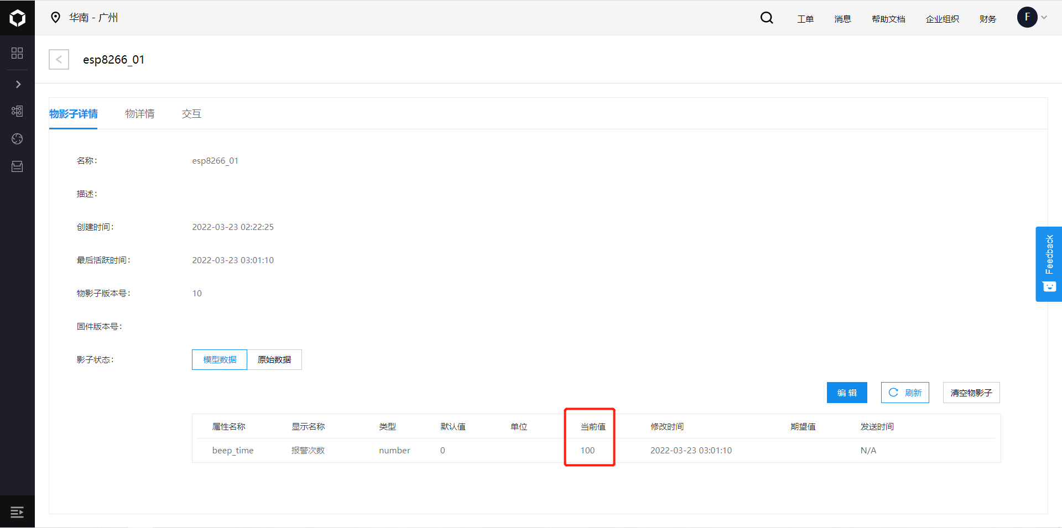Keep 模型数据 selected in 影子状态
The height and width of the screenshot is (528, 1062).
tap(219, 359)
